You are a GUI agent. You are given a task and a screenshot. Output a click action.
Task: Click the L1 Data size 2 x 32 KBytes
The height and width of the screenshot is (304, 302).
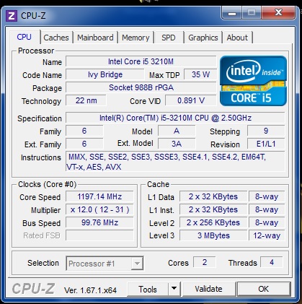[x=213, y=196]
